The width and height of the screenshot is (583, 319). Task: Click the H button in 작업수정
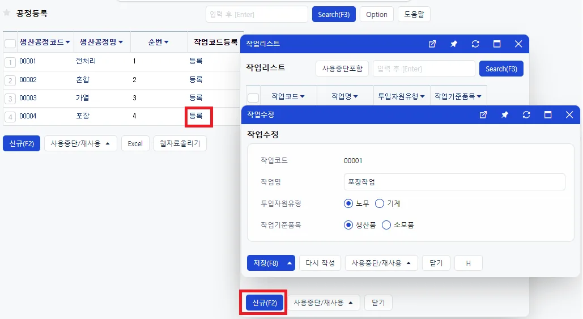point(469,263)
